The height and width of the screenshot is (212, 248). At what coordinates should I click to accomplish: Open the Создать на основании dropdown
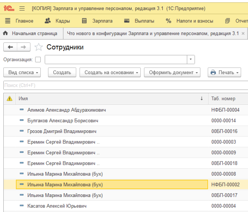click(110, 72)
